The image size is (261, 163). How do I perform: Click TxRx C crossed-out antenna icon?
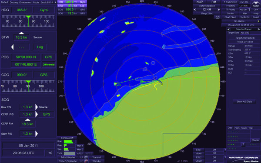86,161
